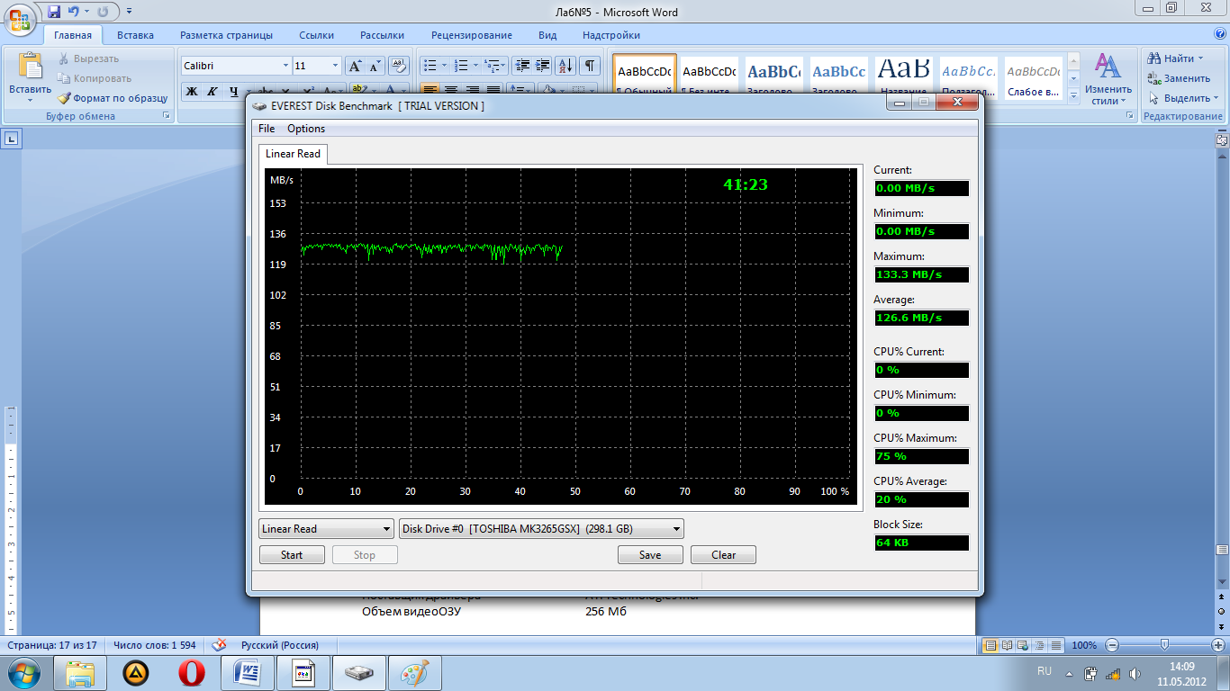Expand the bullet list dropdown arrow
Screen dimensions: 1230x691
(444, 66)
